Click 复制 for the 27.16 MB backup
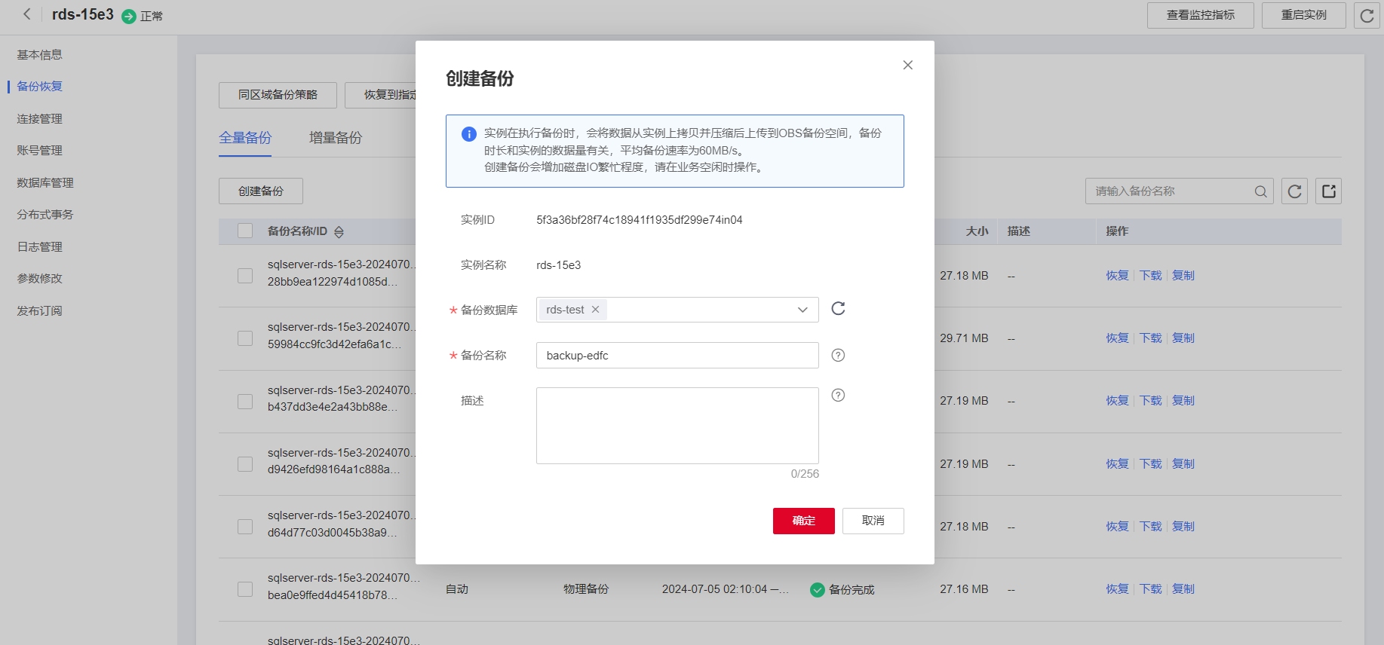 pyautogui.click(x=1183, y=589)
